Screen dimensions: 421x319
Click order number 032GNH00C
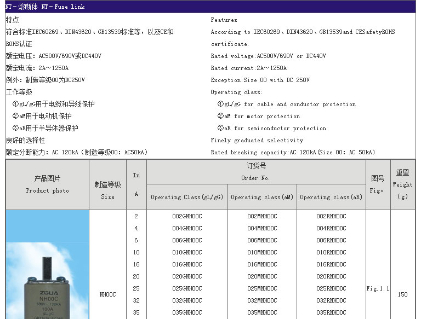click(x=187, y=301)
